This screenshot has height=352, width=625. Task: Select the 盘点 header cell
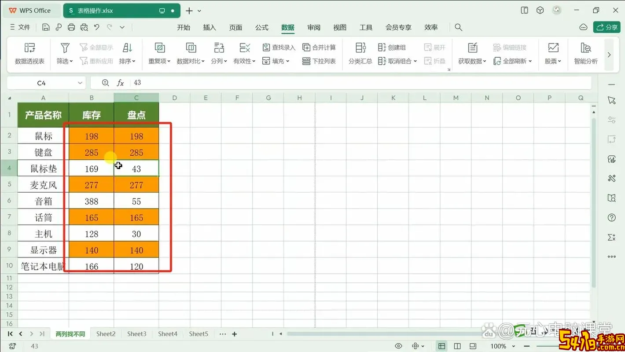[136, 115]
